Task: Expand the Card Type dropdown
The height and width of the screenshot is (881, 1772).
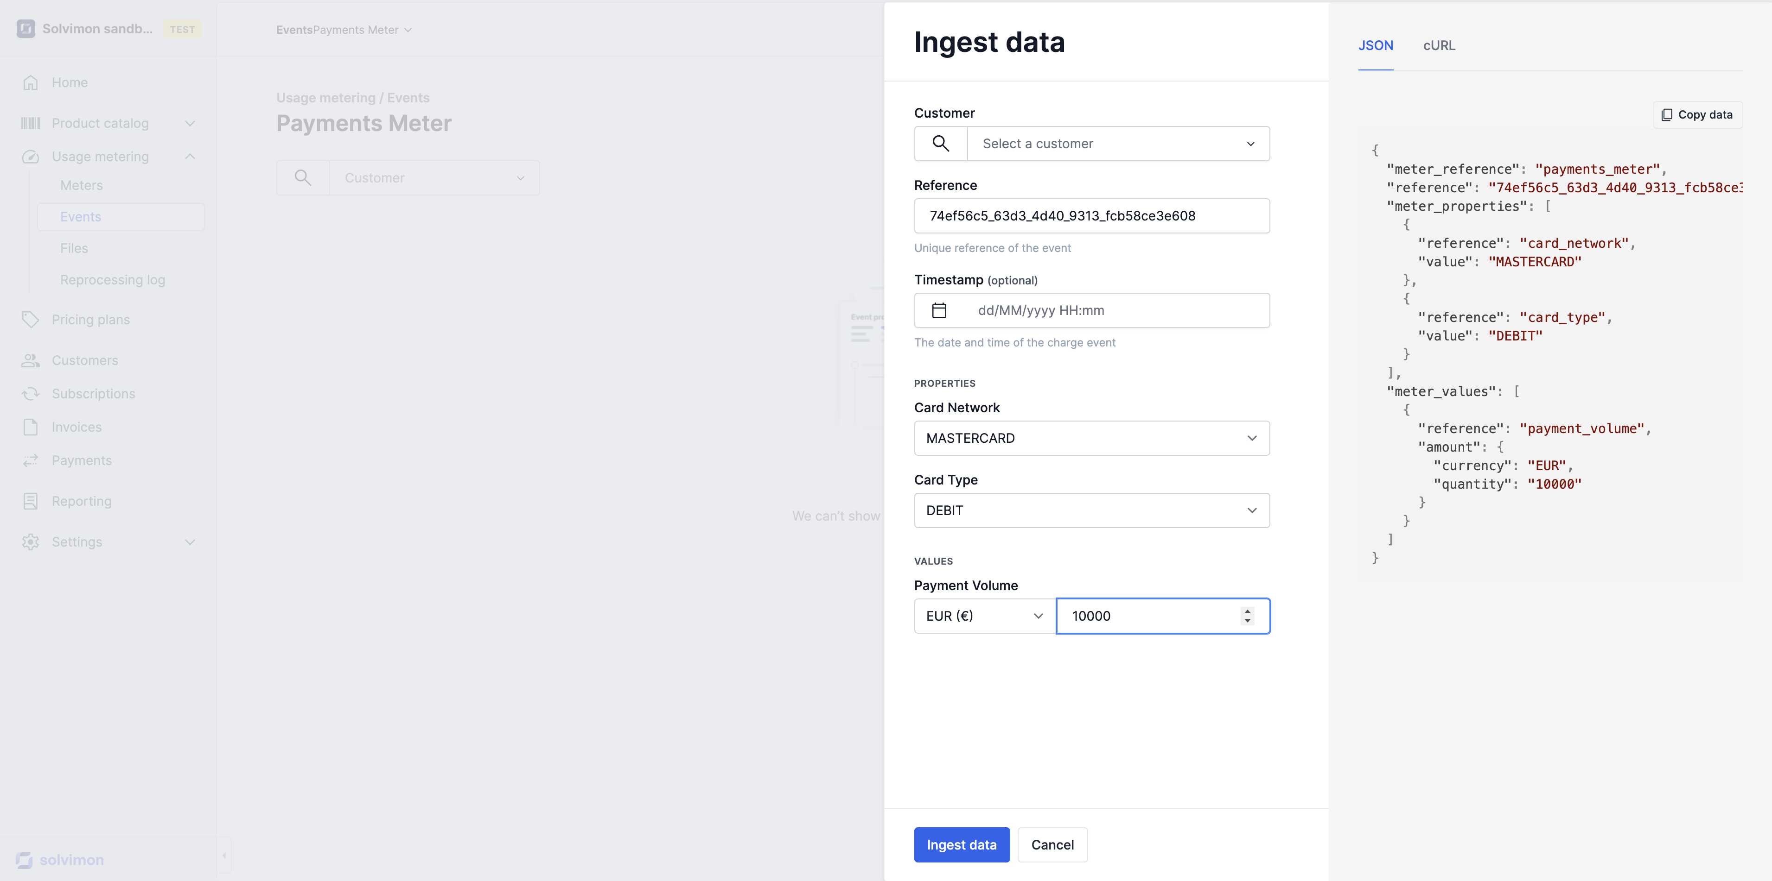Action: click(1092, 510)
